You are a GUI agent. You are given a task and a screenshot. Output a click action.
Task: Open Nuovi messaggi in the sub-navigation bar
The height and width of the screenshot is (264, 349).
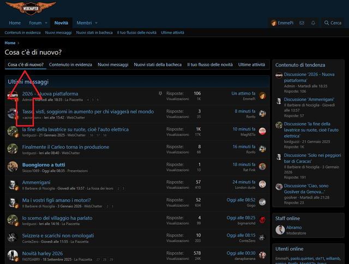[58, 33]
